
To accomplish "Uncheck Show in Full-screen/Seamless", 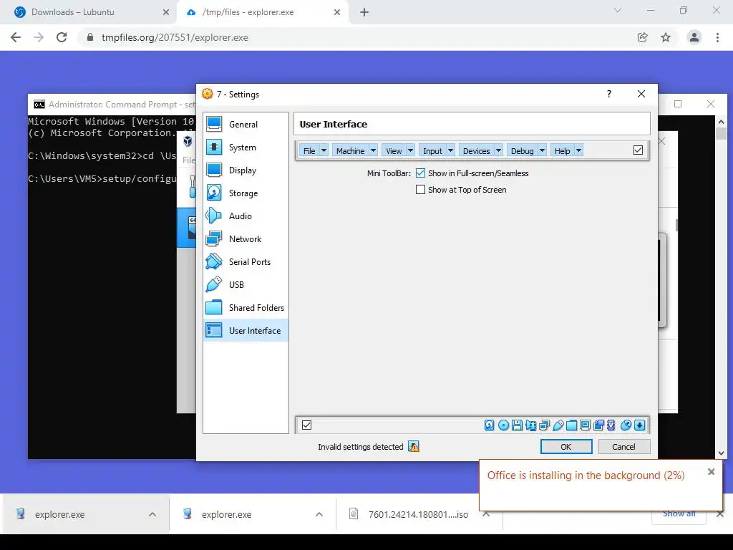I will [x=420, y=173].
